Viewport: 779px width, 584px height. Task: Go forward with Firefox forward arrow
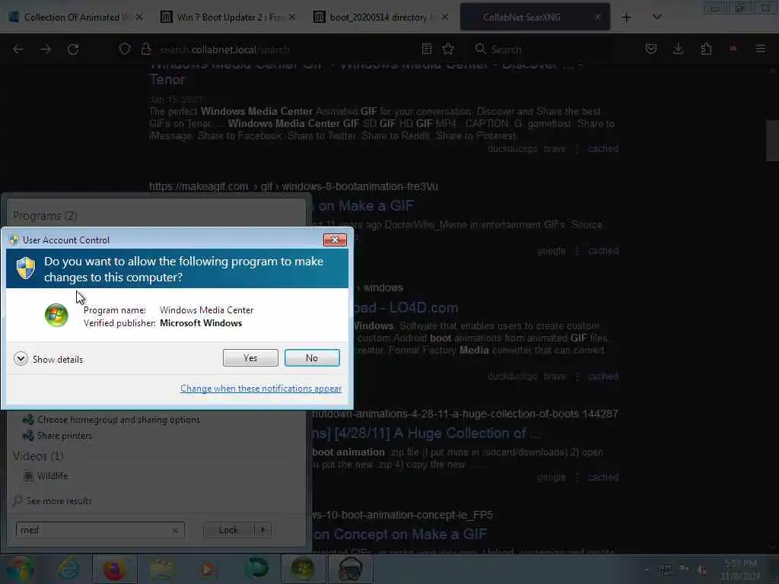[46, 49]
